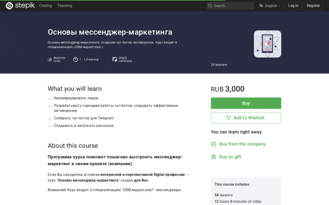This screenshot has height=205, width=329.
Task: Click the RUB 3,000 price
Action: 228,89
